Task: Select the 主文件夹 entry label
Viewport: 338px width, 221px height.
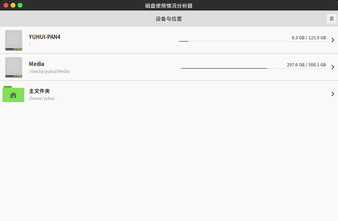Action: (39, 91)
